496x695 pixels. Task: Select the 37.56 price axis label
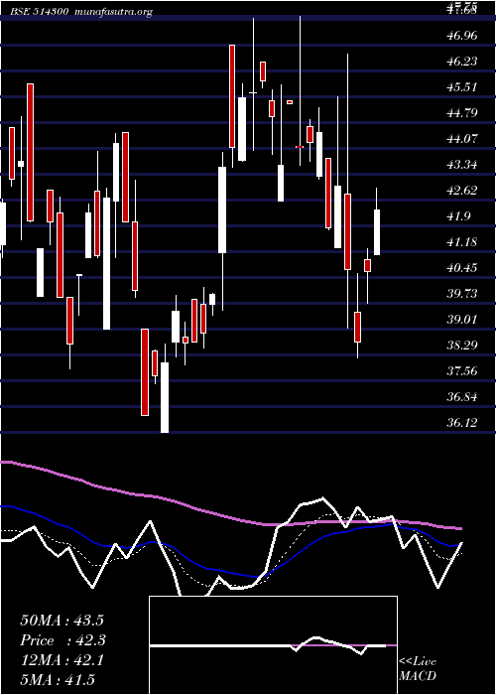[x=462, y=370]
